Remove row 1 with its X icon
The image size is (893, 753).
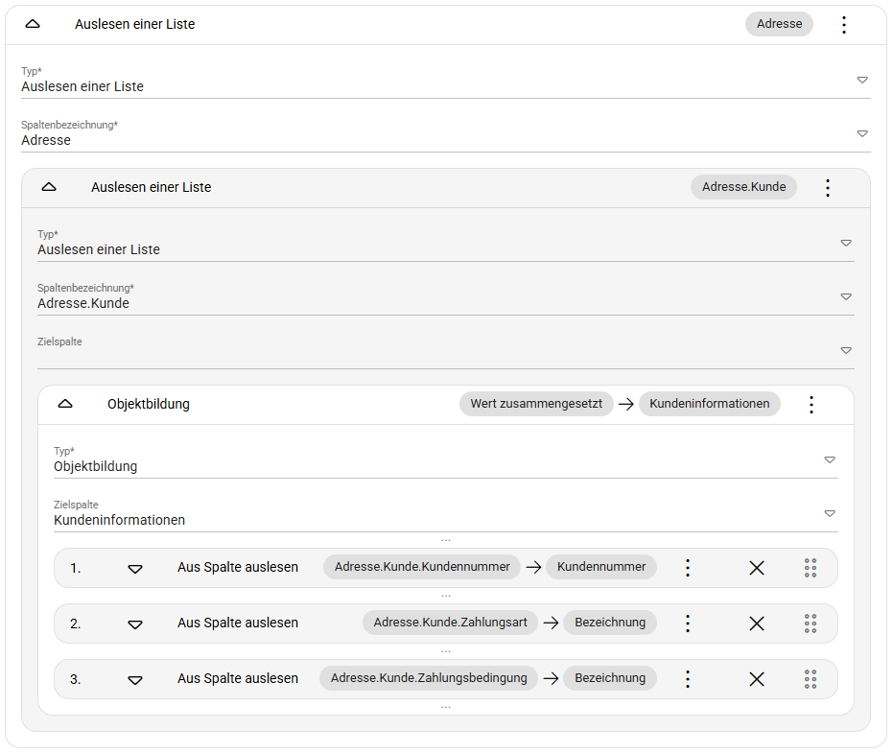pos(757,567)
